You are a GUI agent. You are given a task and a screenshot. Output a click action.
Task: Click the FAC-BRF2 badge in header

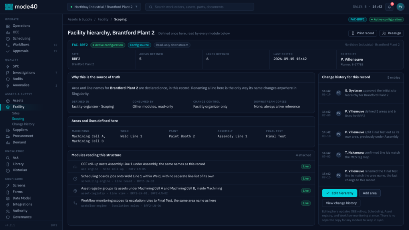click(x=357, y=19)
